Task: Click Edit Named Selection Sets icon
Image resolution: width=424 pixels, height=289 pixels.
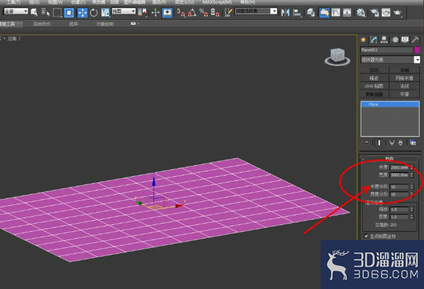Action: click(x=228, y=12)
